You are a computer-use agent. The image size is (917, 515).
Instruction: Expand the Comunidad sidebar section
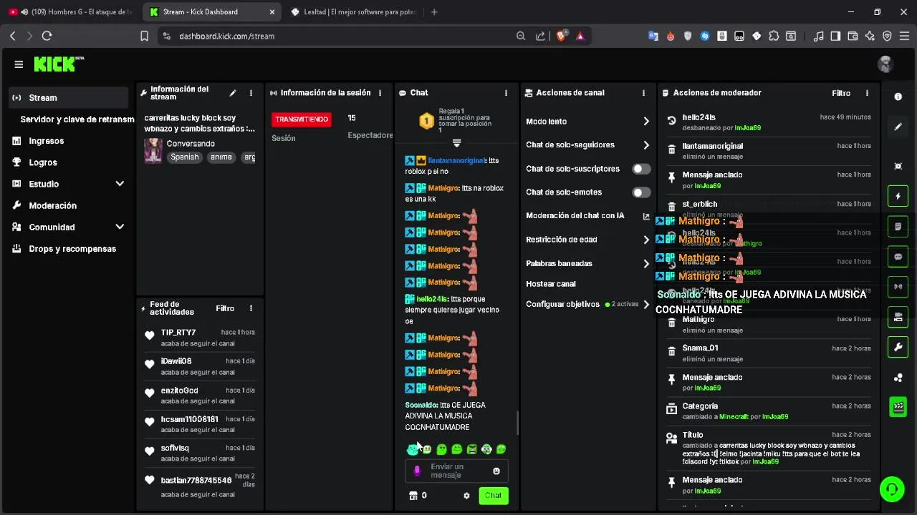click(x=120, y=227)
